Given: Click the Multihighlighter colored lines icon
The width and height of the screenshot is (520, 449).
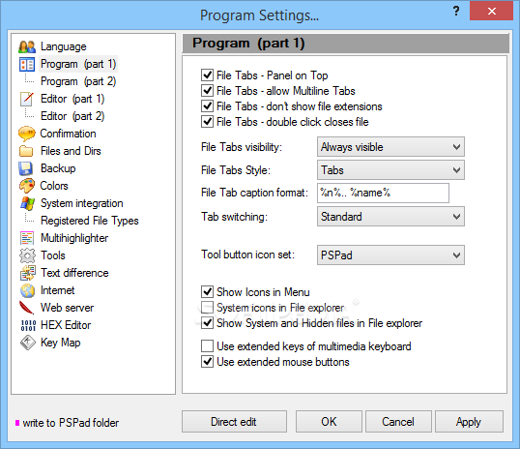Looking at the screenshot, I should click(27, 238).
